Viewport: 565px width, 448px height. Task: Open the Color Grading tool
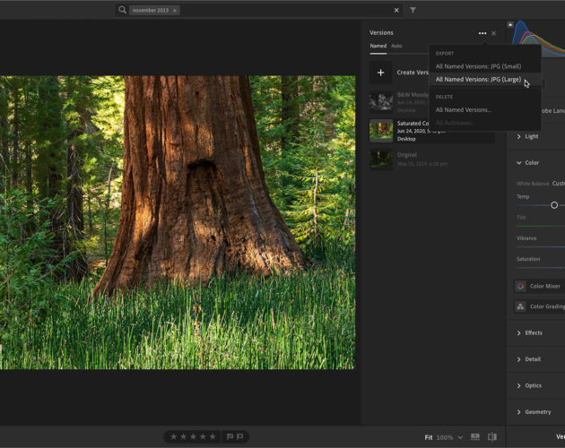pyautogui.click(x=539, y=306)
